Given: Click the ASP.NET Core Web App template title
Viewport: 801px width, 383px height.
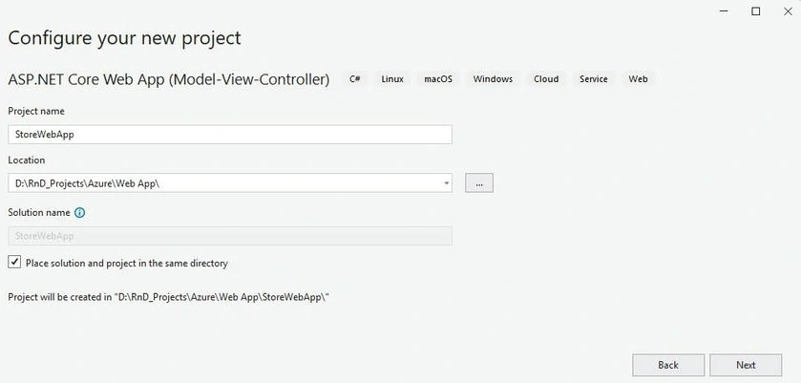Looking at the screenshot, I should pos(169,80).
